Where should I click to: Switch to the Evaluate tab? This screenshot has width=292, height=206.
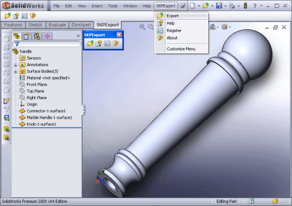pyautogui.click(x=57, y=25)
